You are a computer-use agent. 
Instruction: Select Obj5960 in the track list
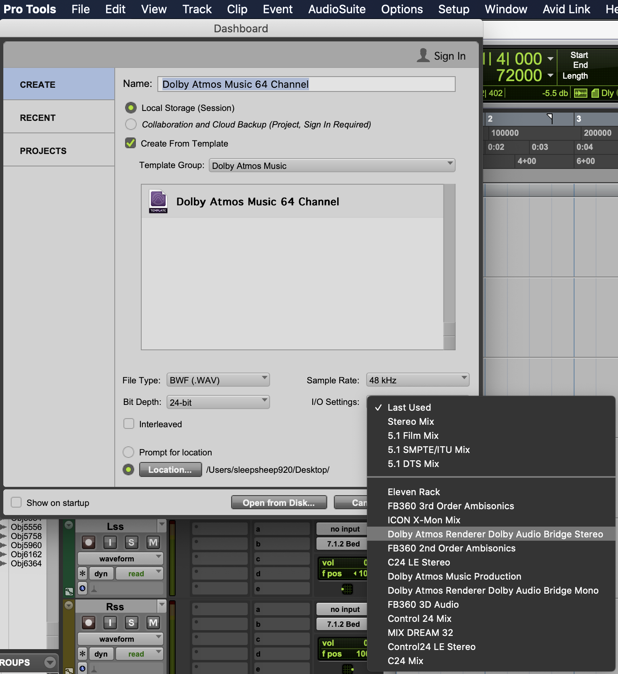pyautogui.click(x=26, y=545)
